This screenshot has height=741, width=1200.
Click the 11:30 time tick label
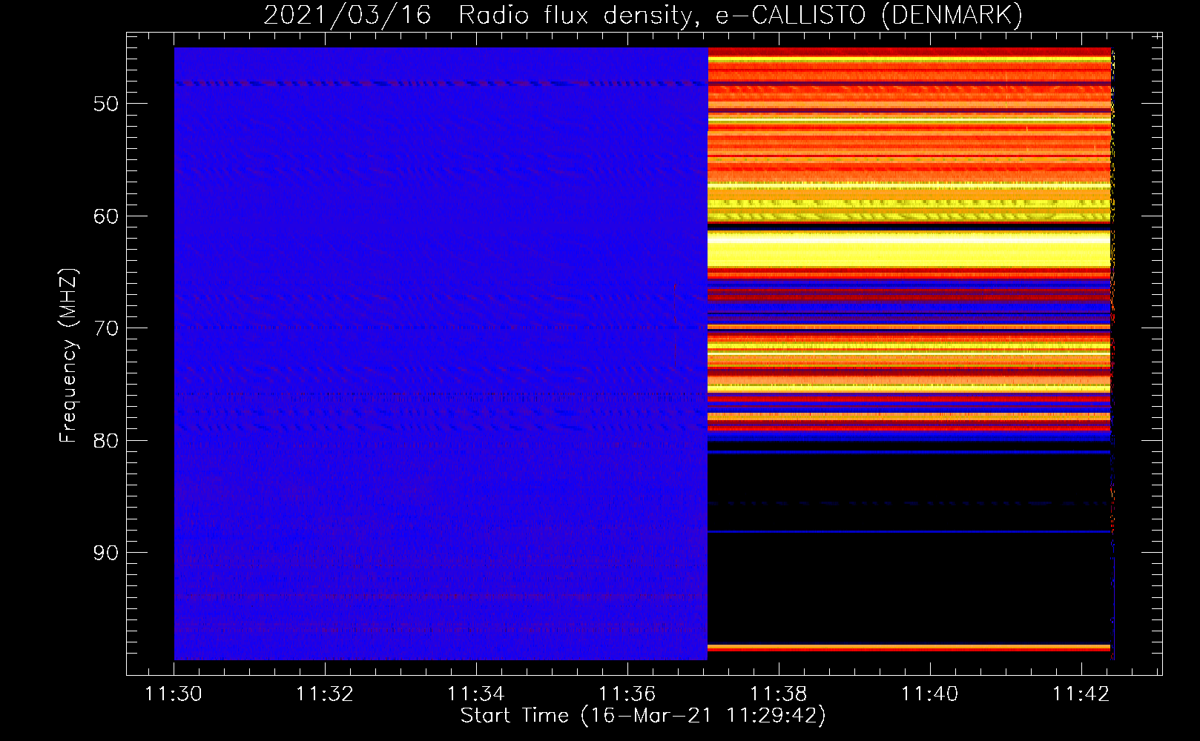click(x=174, y=694)
